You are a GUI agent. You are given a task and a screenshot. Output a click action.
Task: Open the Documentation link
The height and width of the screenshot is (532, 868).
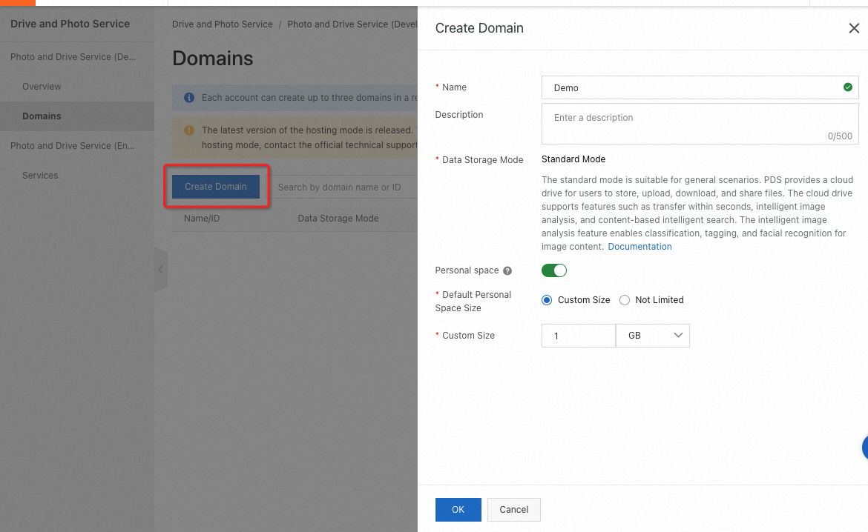640,247
